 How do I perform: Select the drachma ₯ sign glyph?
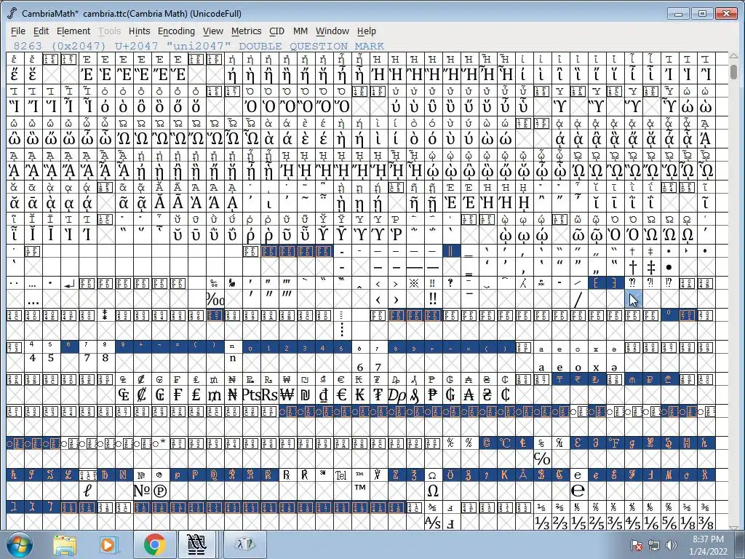tap(396, 395)
